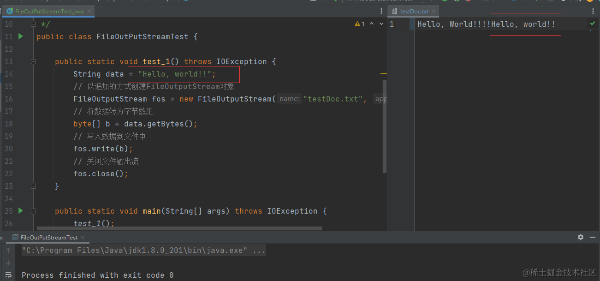Collapse test_1 method at line 13
This screenshot has width=600, height=281.
click(33, 61)
